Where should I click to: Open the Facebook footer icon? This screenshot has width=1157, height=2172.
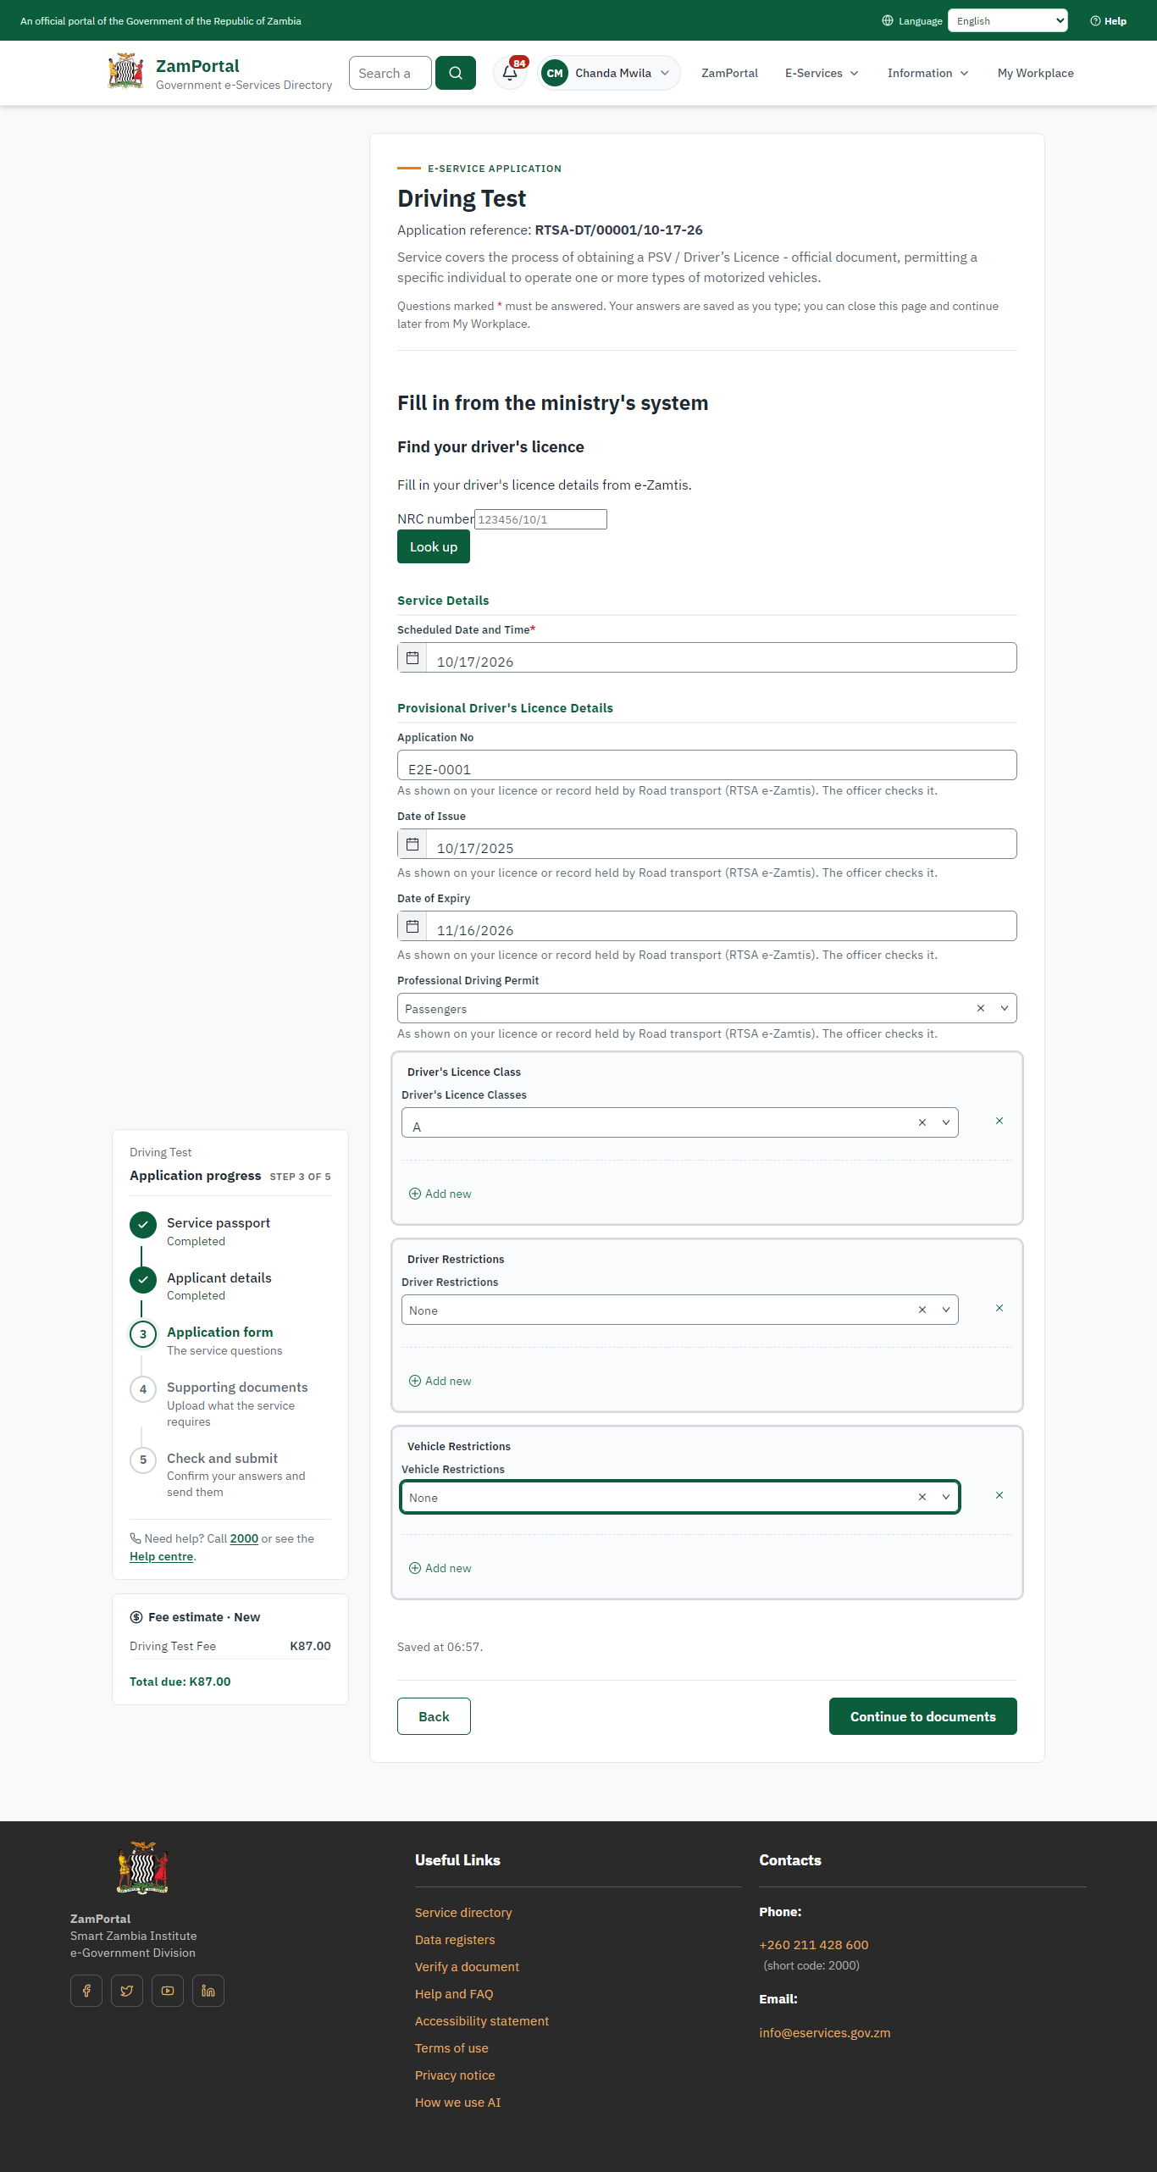point(86,1991)
